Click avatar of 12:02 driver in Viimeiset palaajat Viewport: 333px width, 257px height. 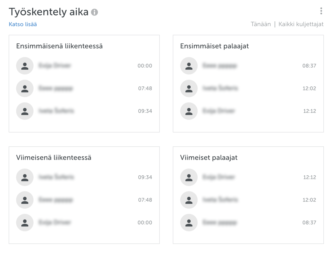click(x=189, y=200)
